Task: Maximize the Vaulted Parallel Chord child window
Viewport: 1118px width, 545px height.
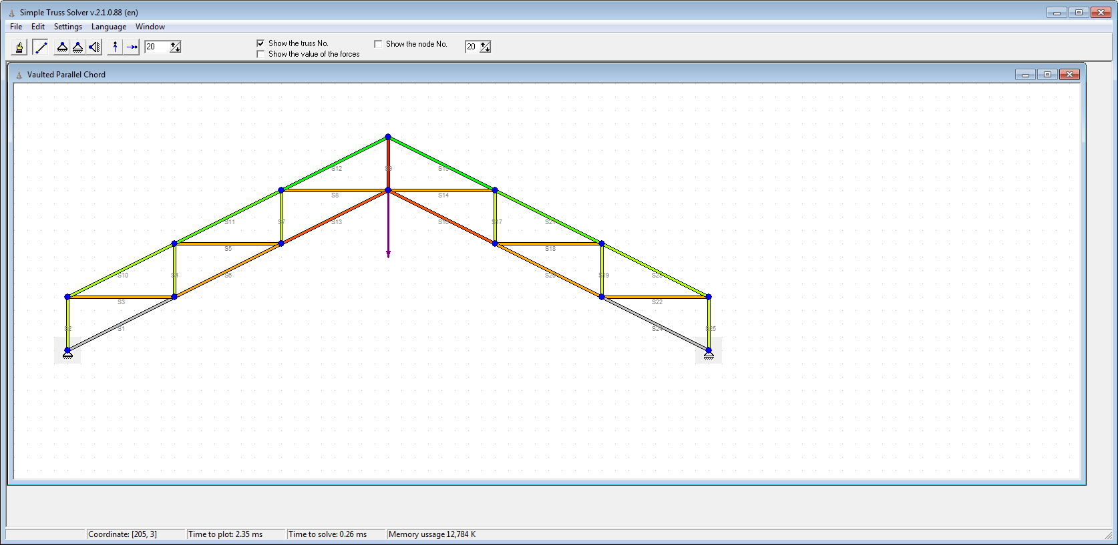Action: 1047,75
